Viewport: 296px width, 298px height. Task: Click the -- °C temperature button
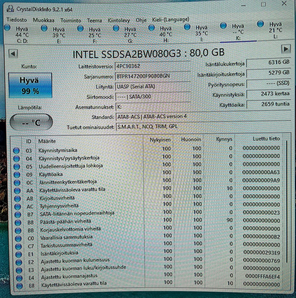(31, 122)
